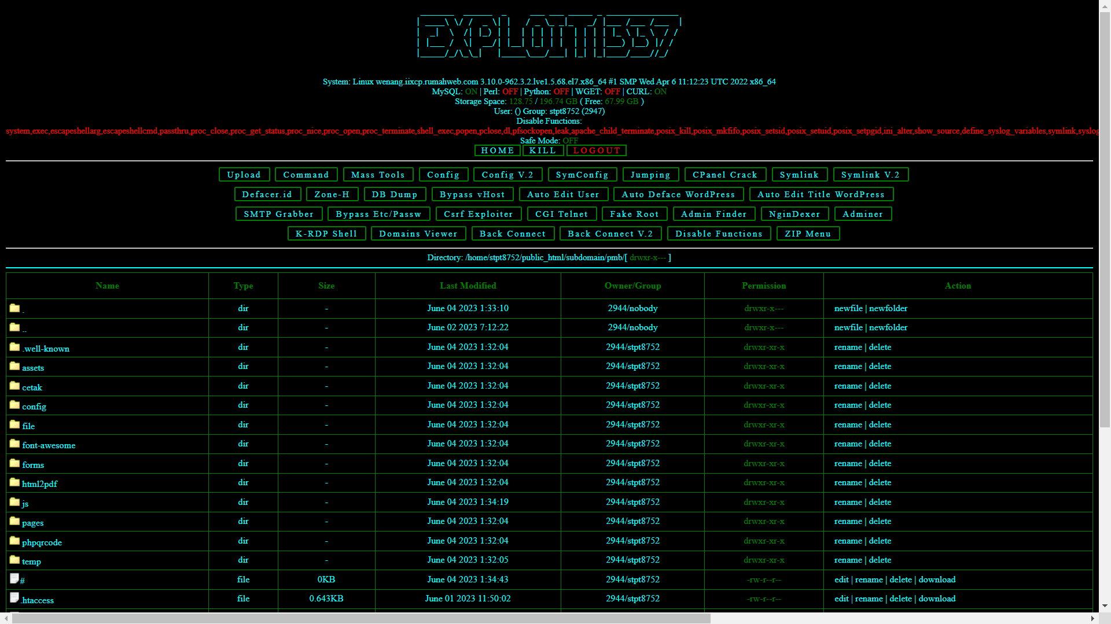Click edit for the .htaccess file
This screenshot has height=624, width=1111.
841,599
